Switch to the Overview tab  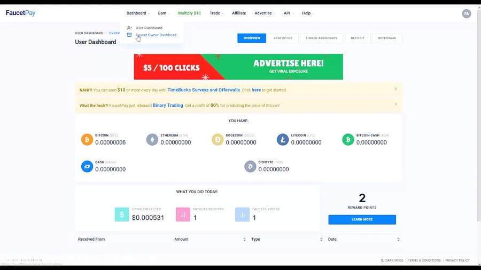(x=252, y=38)
